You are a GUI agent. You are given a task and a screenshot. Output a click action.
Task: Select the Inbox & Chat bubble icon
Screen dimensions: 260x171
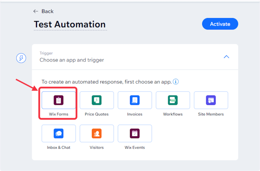(59, 133)
